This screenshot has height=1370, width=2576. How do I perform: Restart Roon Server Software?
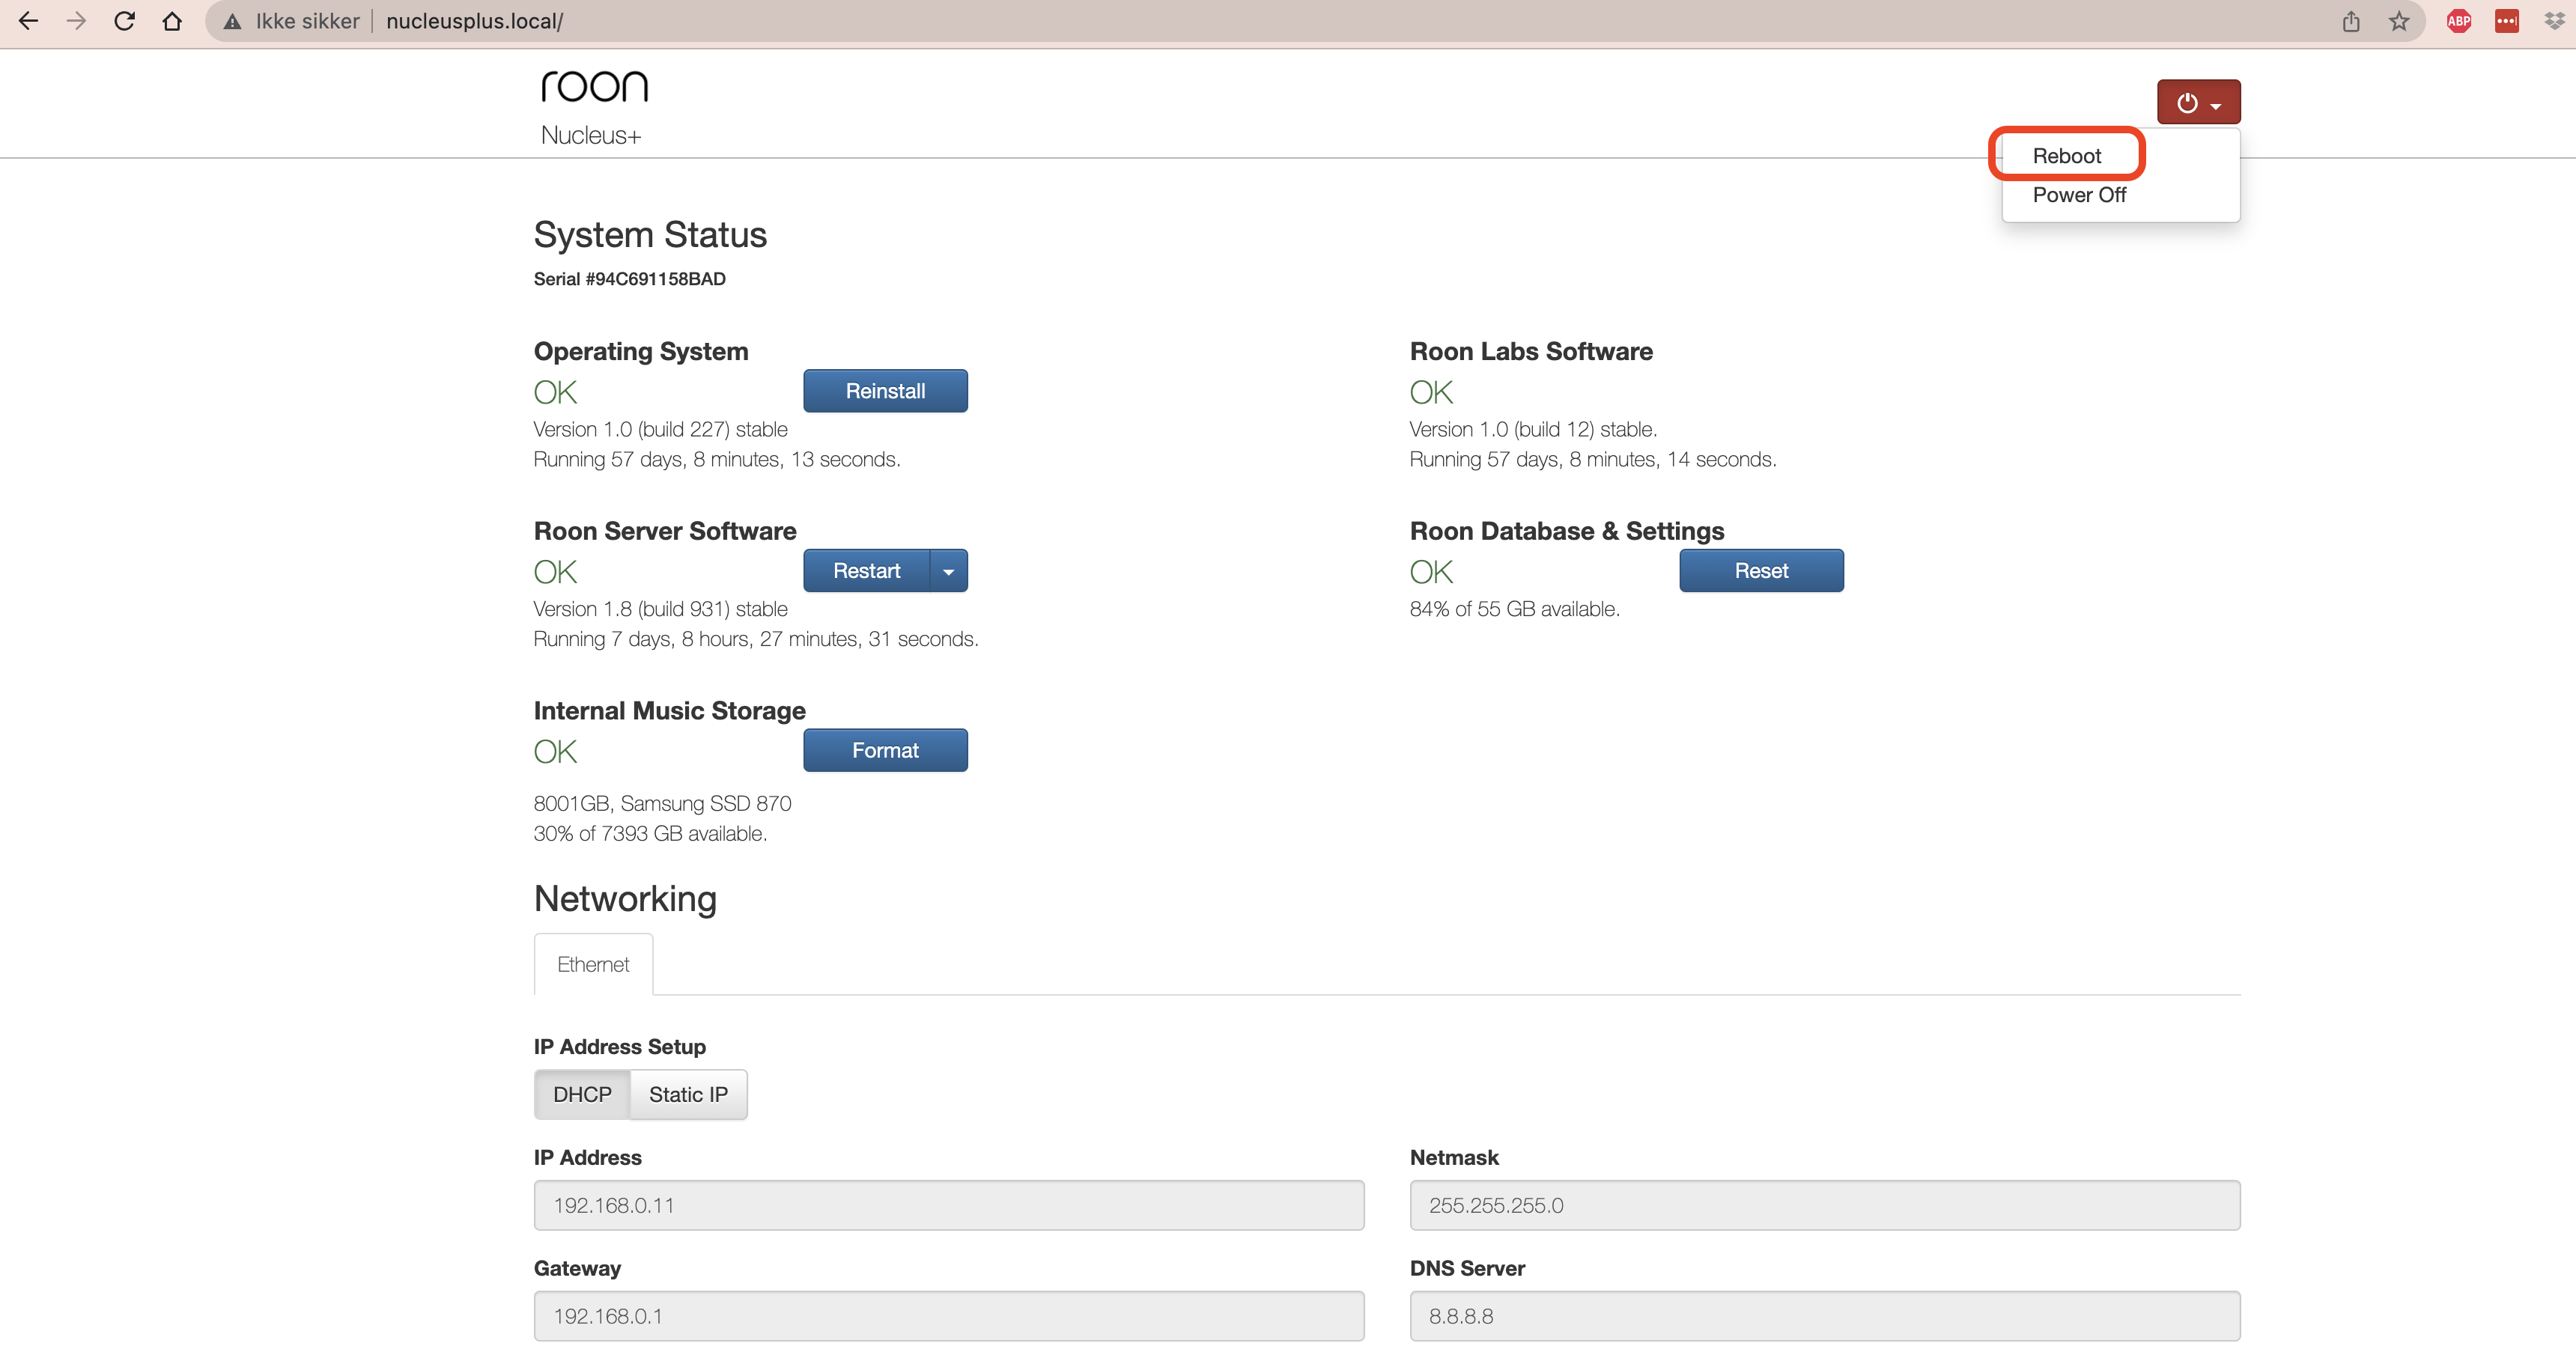(x=867, y=571)
